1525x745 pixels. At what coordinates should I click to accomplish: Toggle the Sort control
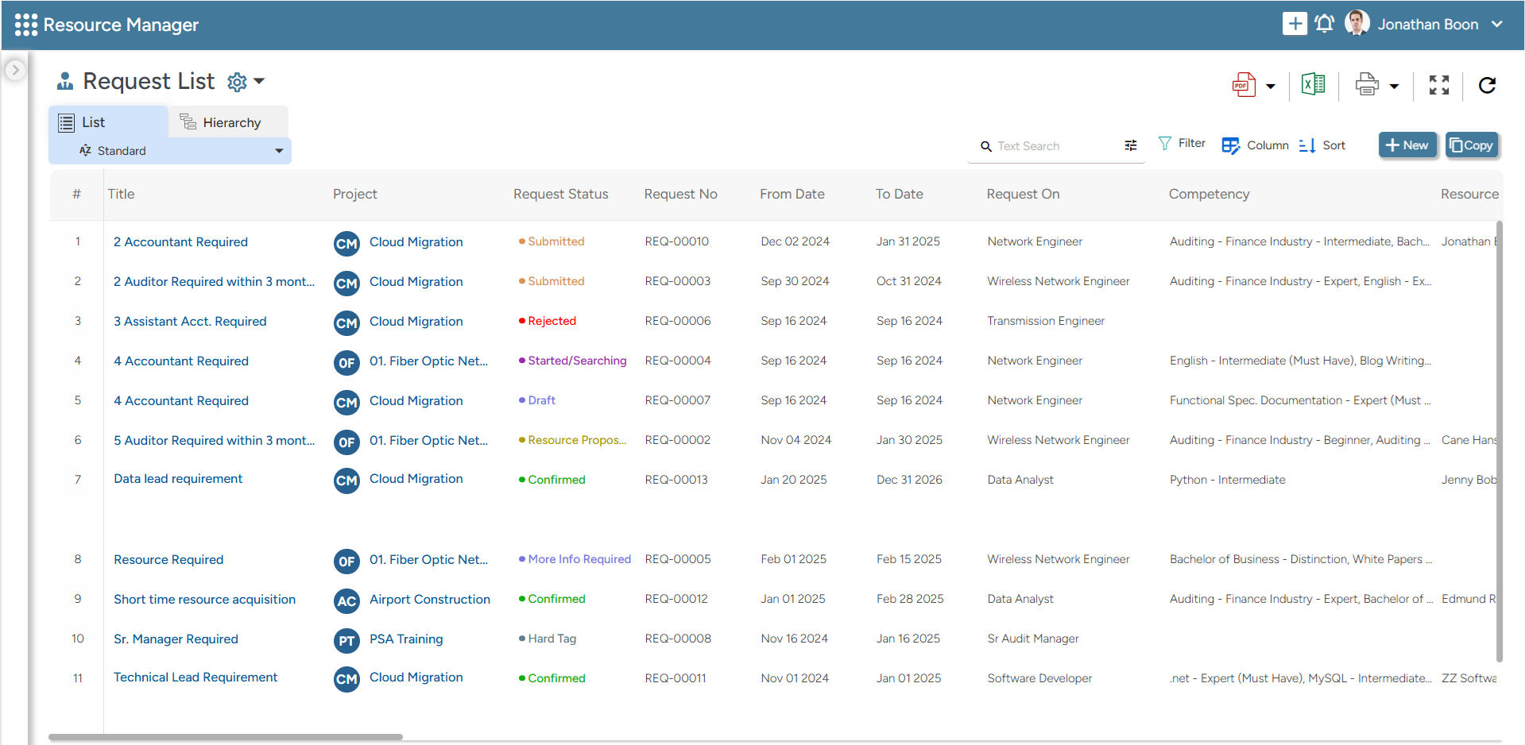coord(1322,145)
